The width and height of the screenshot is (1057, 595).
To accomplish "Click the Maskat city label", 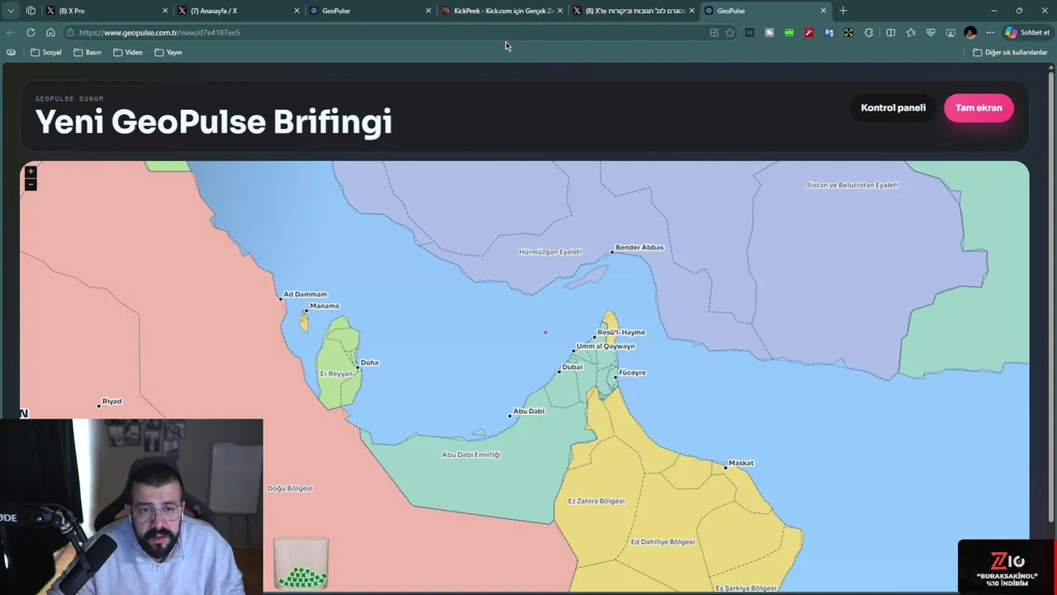I will [741, 463].
